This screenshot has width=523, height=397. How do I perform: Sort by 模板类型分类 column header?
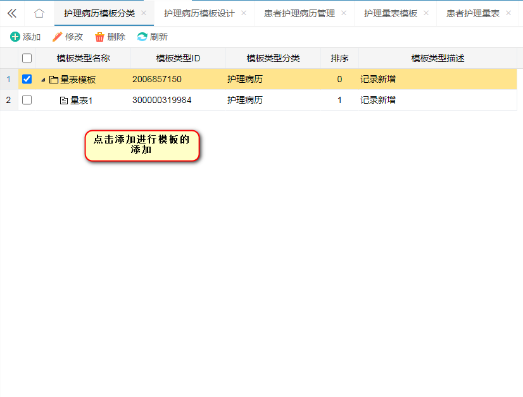pos(273,58)
